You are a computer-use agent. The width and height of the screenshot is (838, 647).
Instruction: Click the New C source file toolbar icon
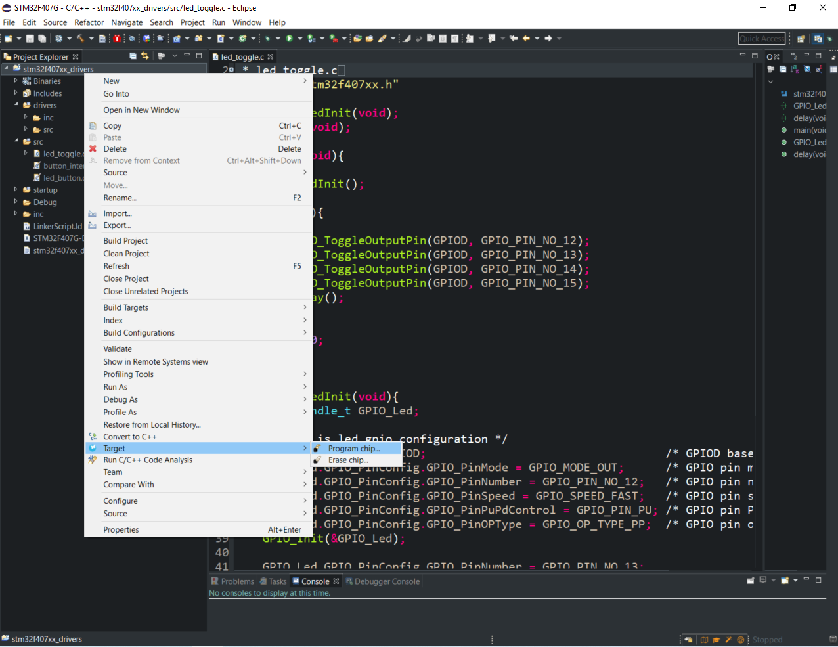(220, 39)
